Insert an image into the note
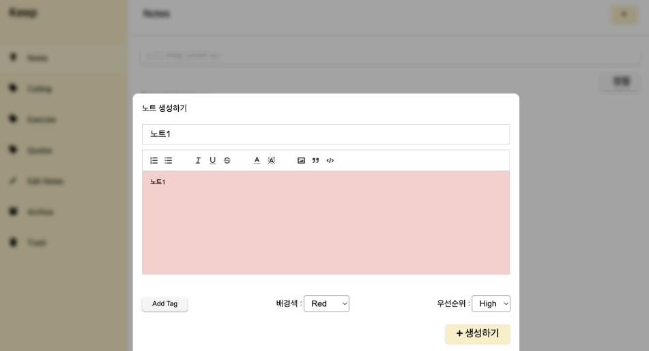649x351 pixels. 301,160
